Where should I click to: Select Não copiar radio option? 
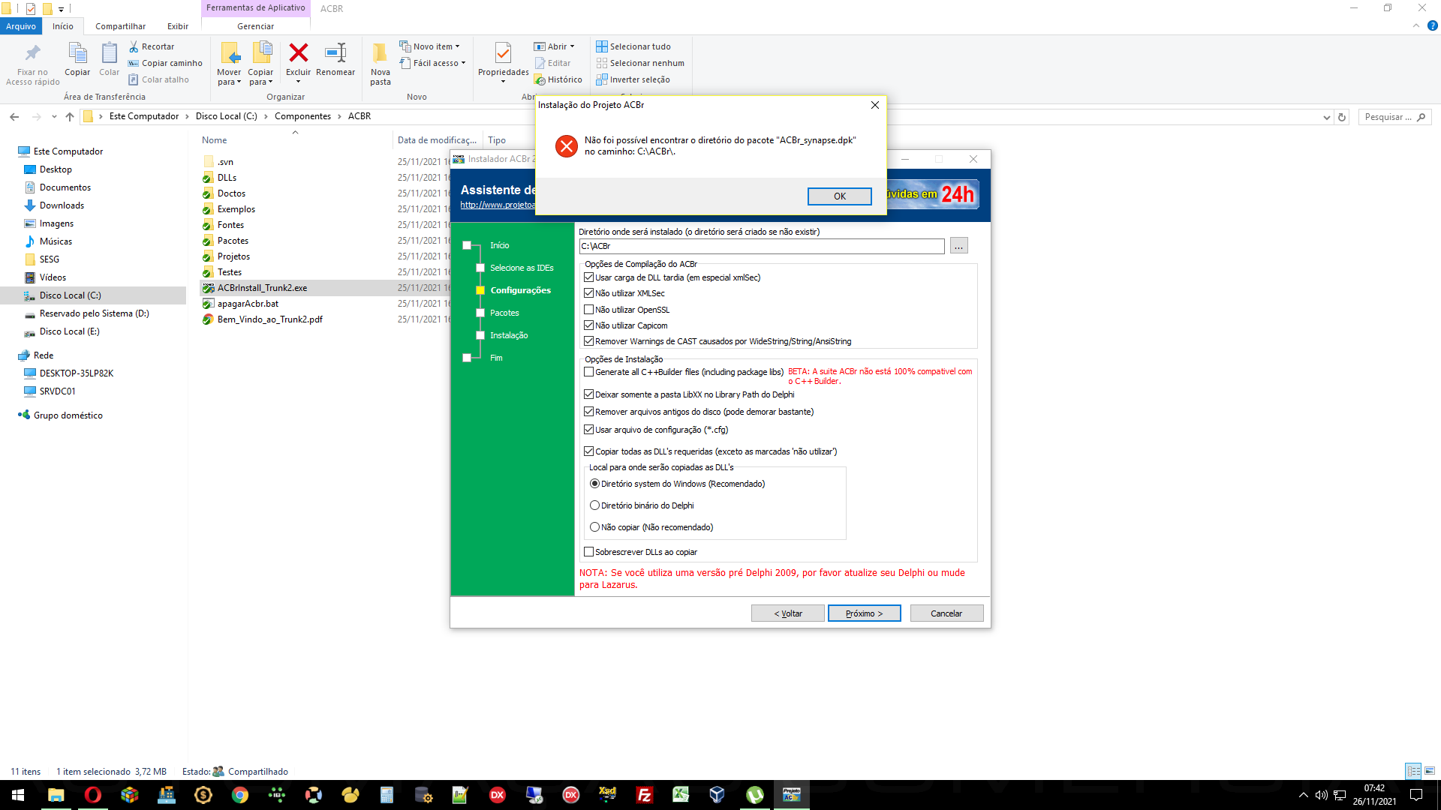tap(595, 527)
